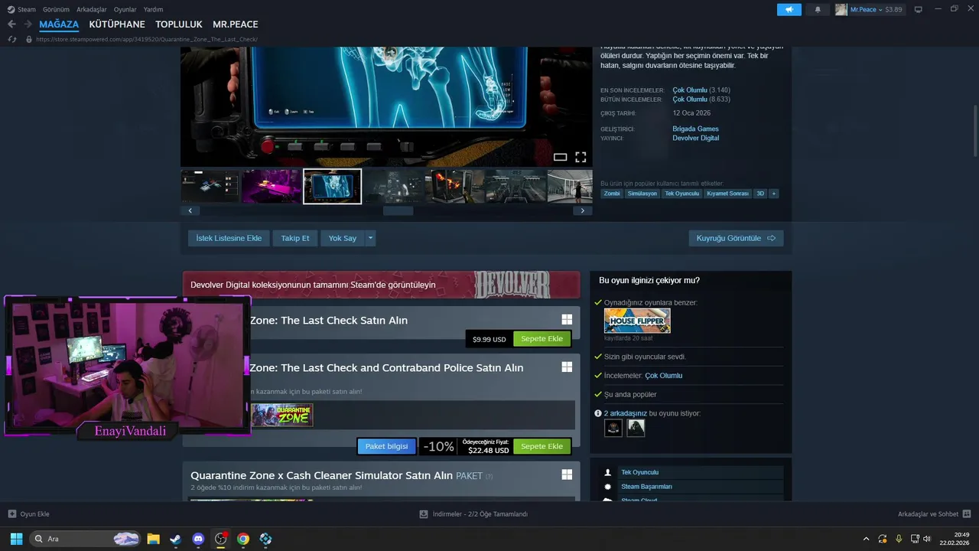Click the Tek Oyunculu person icon

point(607,473)
